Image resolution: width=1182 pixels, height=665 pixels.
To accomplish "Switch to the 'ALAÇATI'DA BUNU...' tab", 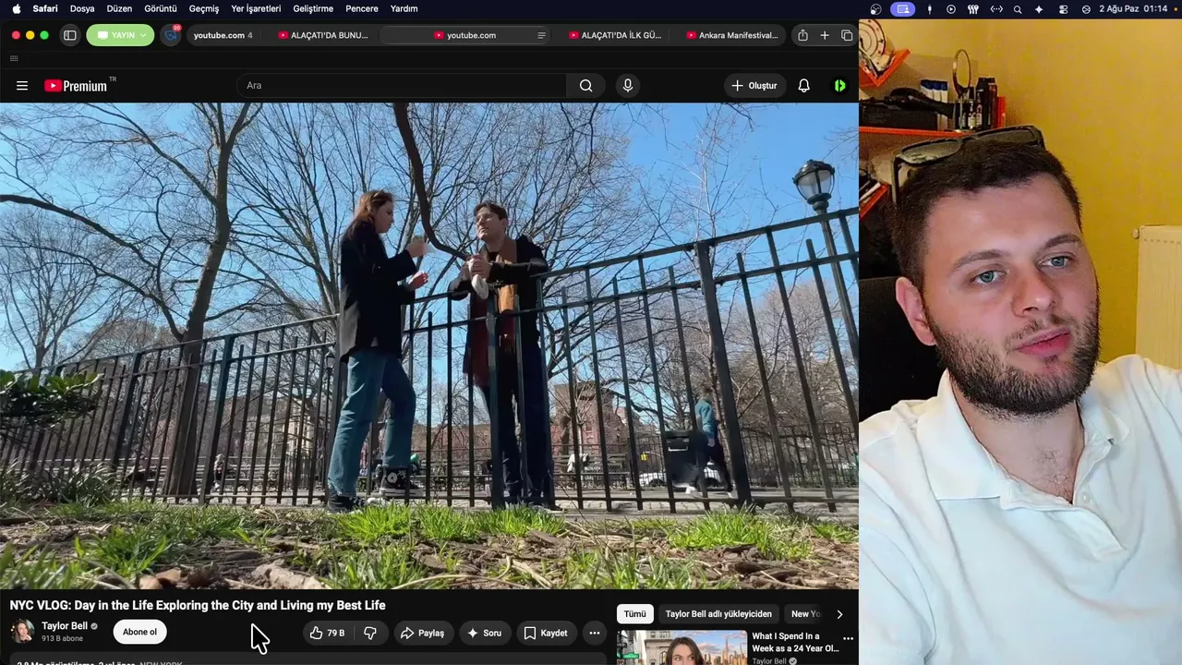I will tap(323, 35).
